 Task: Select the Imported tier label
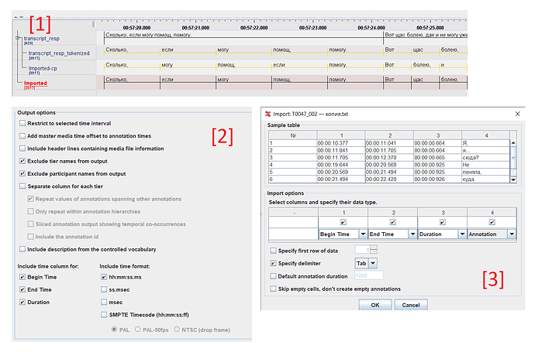35,83
